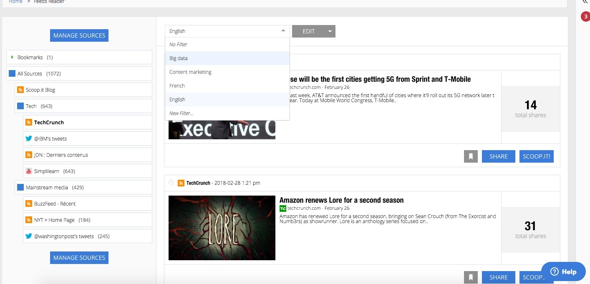This screenshot has width=590, height=284.
Task: Click MANAGE SOURCES above the Bookmarks row
Action: pyautogui.click(x=79, y=35)
